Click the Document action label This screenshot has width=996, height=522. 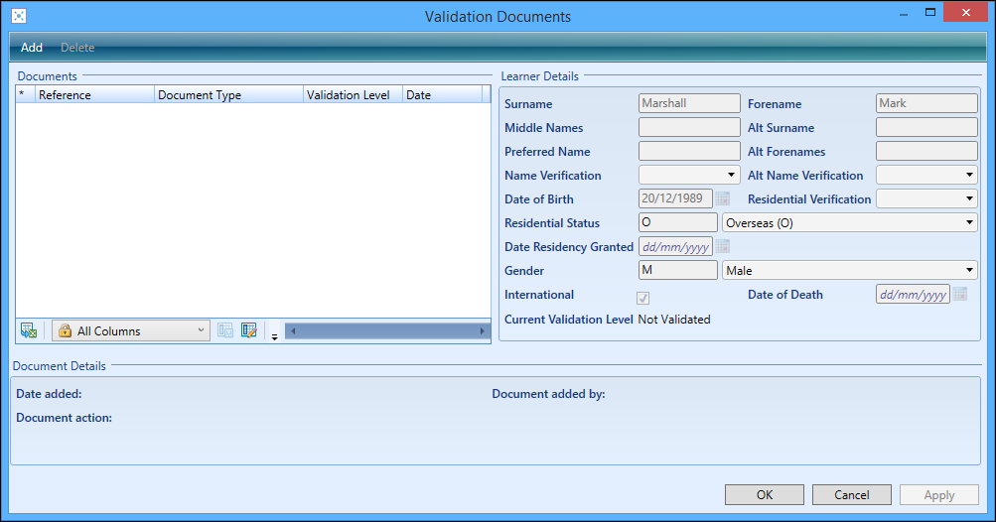click(65, 418)
